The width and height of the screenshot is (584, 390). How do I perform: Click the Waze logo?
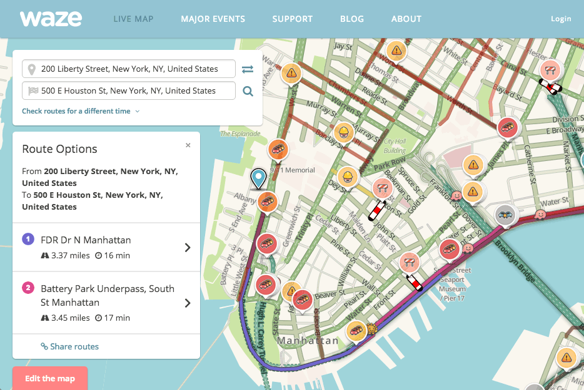tap(51, 19)
